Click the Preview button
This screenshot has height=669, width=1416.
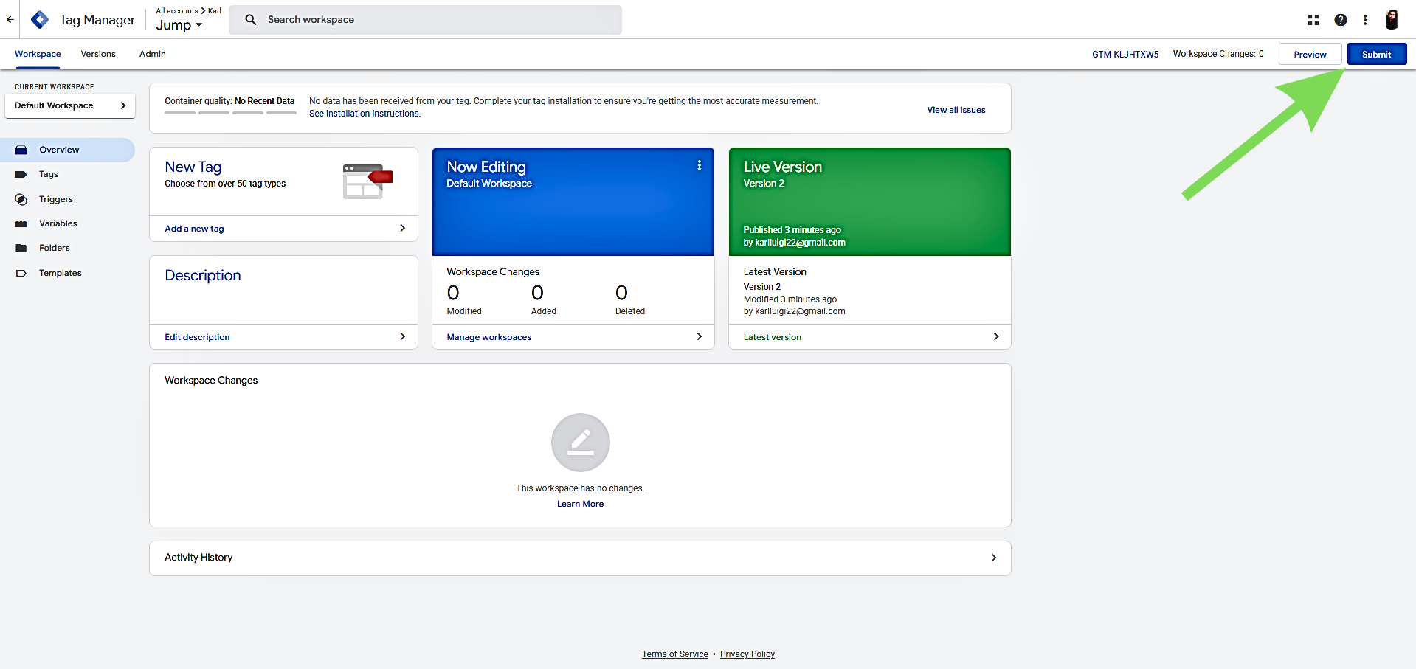(1309, 55)
